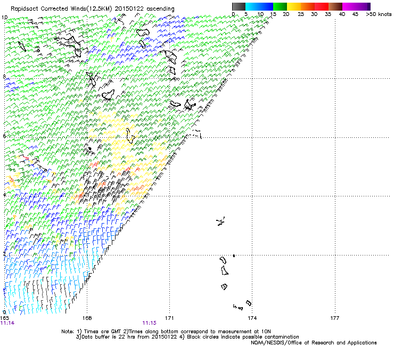
Task: Click the red 30-35 knots legend segment
Action: coord(322,6)
